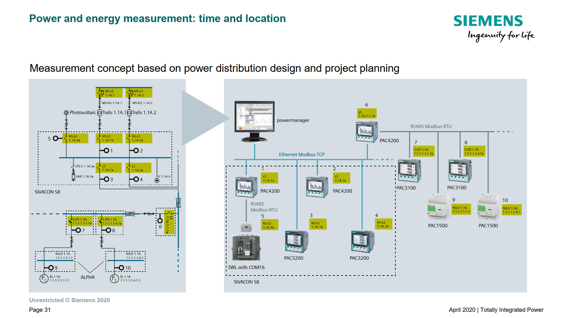Click the PAC4200 meter labeled LS 1.1A.1a
The height and width of the screenshot is (318, 566).
click(x=246, y=187)
